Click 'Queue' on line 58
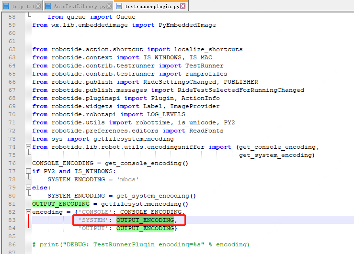The image size is (354, 254). tap(126, 17)
